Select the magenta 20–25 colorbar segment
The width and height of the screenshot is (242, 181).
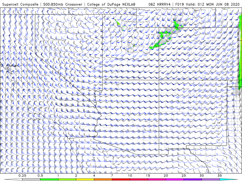[x=175, y=179]
